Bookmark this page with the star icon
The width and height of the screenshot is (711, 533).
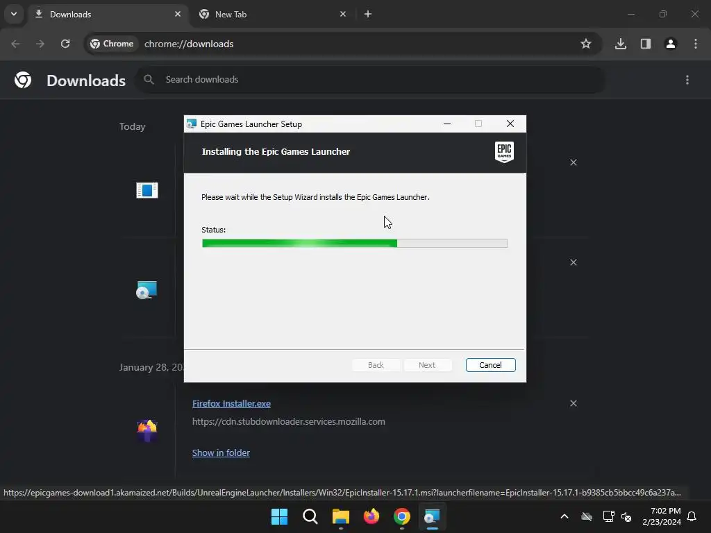pos(586,44)
